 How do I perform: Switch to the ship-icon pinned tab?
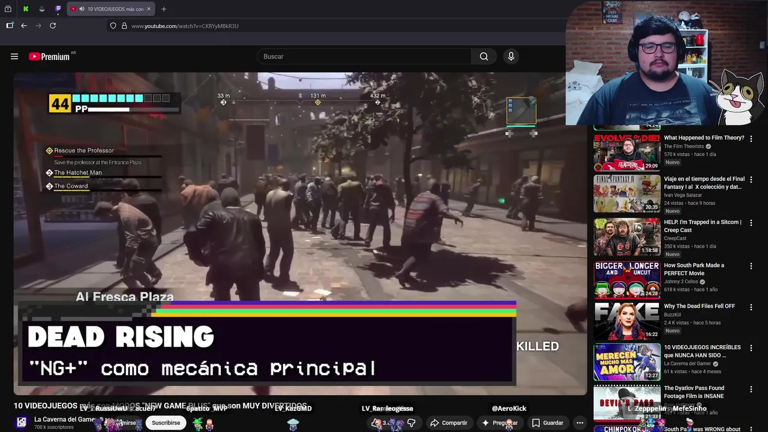[41, 9]
